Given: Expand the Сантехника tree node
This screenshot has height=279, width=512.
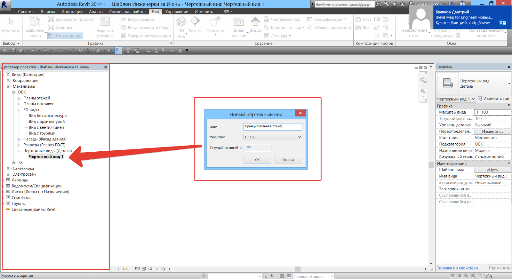Looking at the screenshot, I should tap(8, 169).
